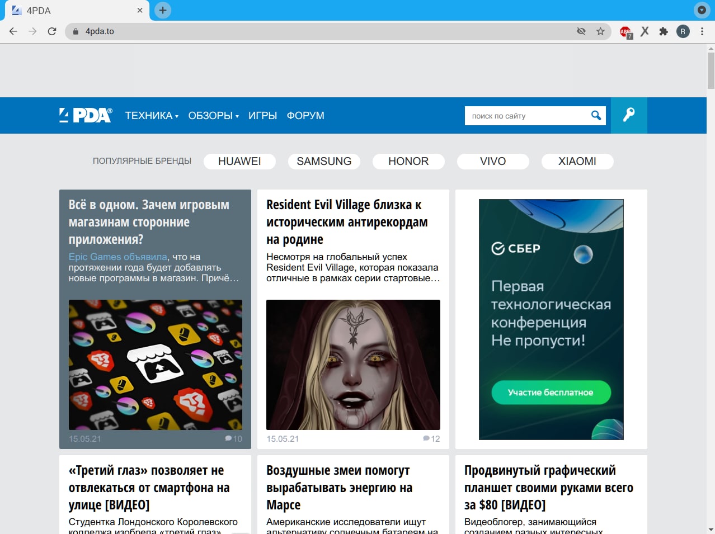715x534 pixels.
Task: Select the VIVO brand button
Action: click(x=493, y=161)
